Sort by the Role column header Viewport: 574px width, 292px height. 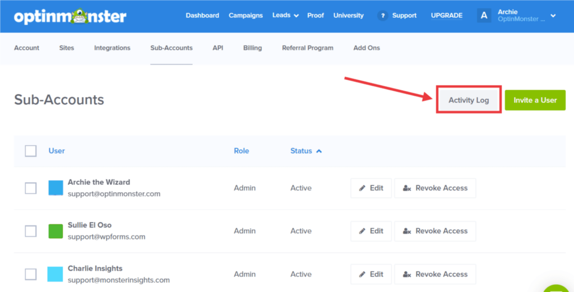coord(241,151)
